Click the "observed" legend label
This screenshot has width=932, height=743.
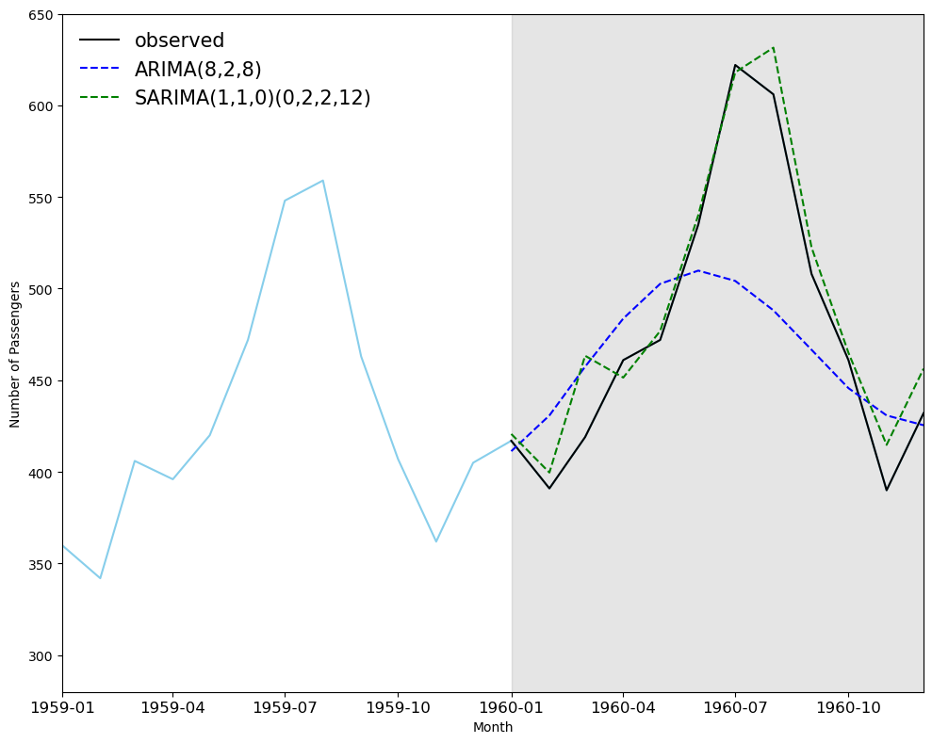[179, 40]
